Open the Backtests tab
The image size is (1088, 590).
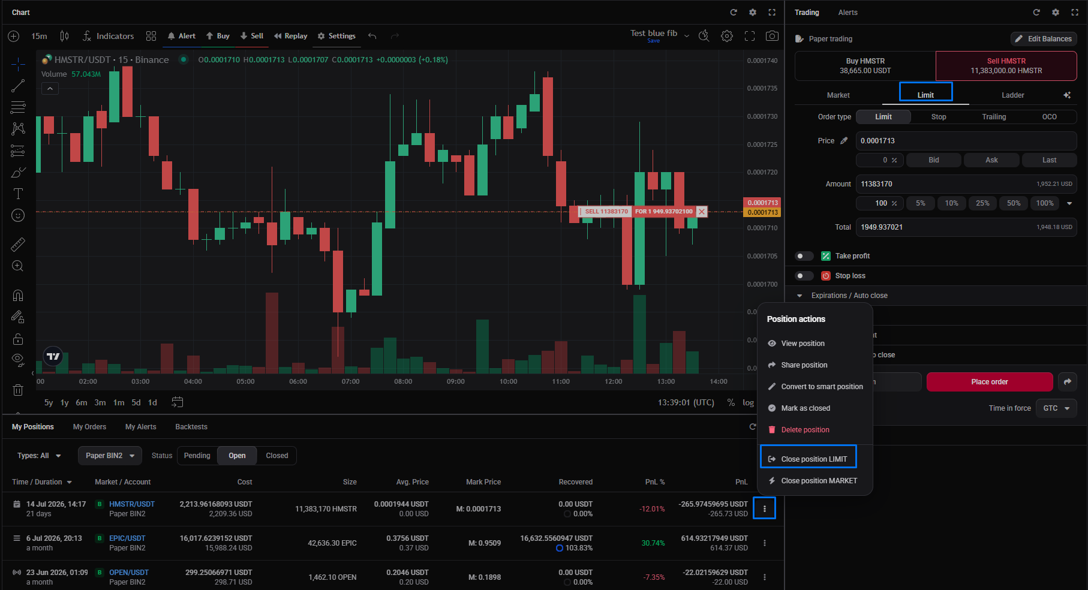point(191,427)
